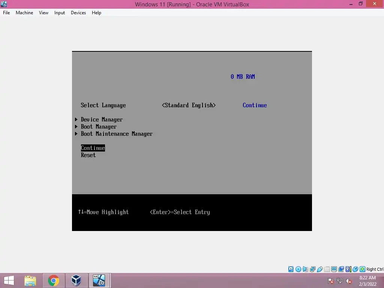Viewport: 384px width, 288px height.
Task: Toggle the mouse integration status icon
Action: [x=355, y=269]
